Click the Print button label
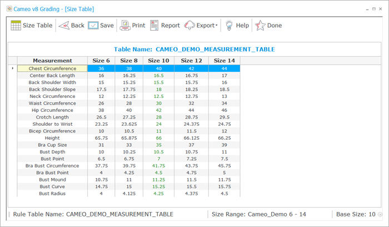This screenshot has width=389, height=227. click(139, 26)
